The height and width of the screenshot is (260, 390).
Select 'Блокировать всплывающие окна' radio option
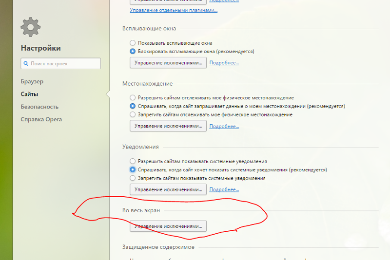coord(133,51)
